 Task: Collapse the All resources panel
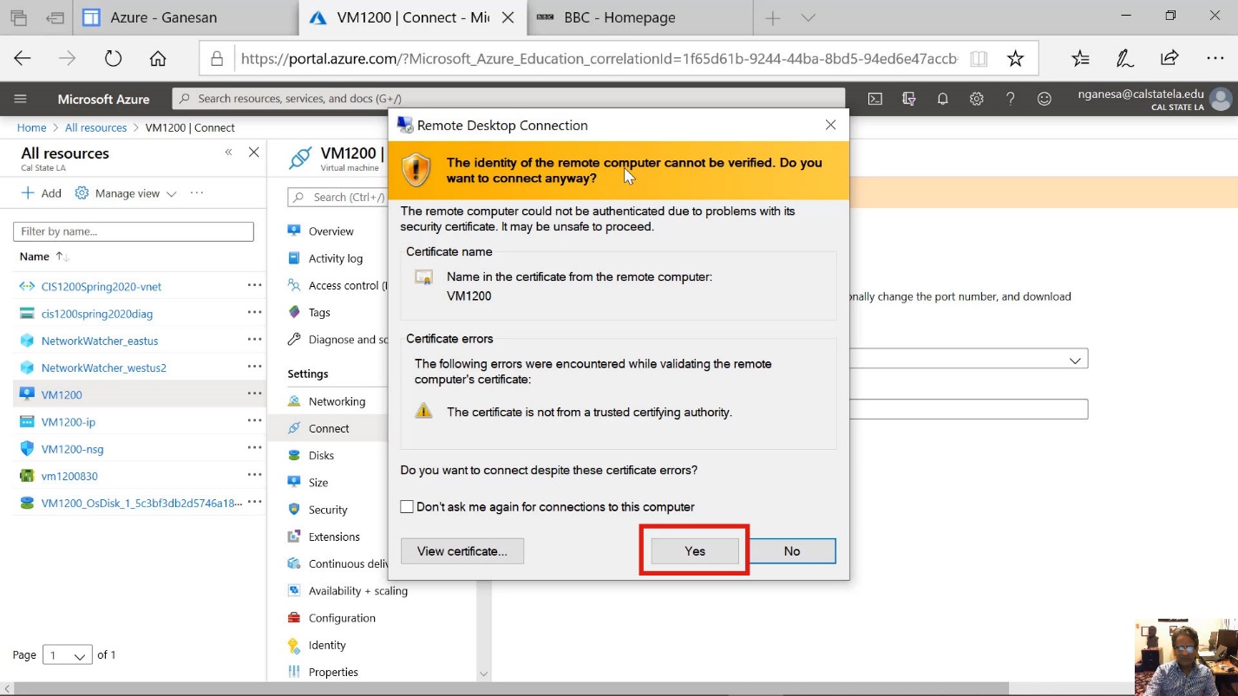tap(229, 153)
